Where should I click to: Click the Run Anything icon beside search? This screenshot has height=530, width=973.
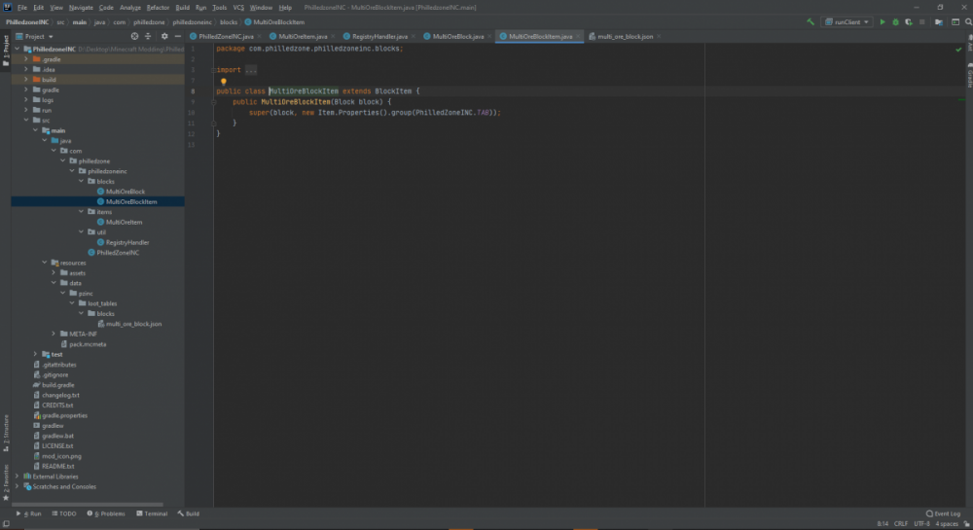[955, 21]
